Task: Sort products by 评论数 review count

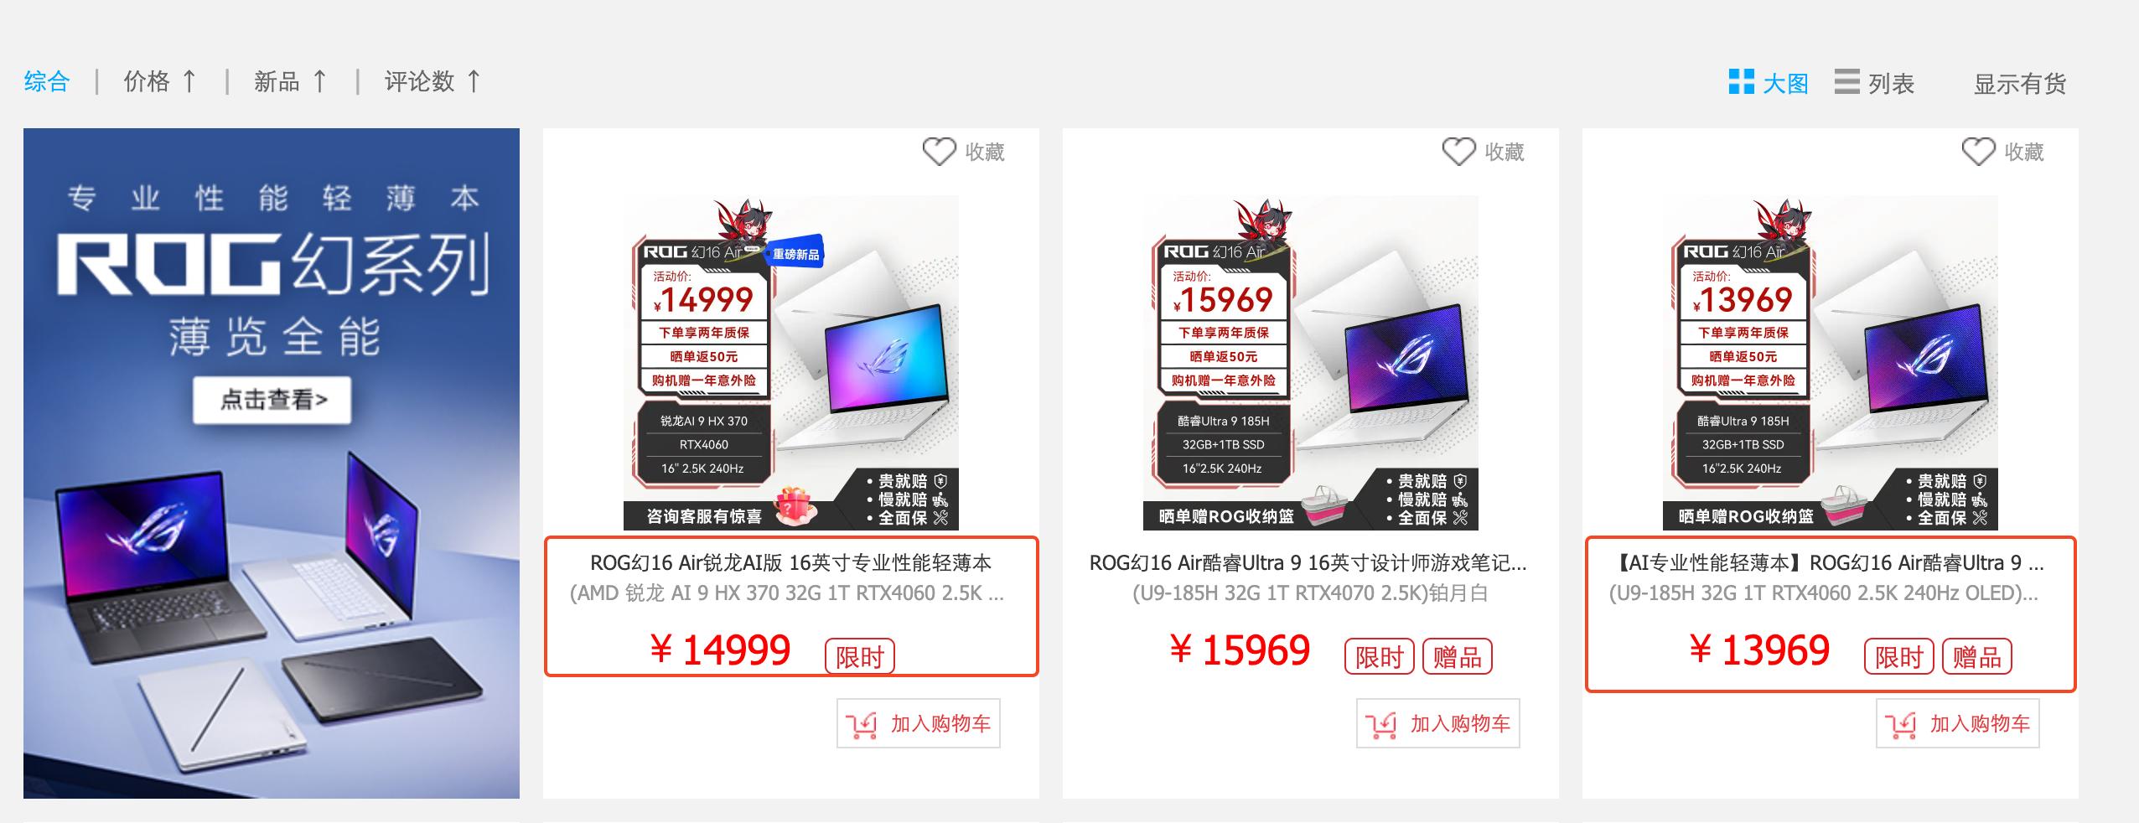Action: (432, 81)
